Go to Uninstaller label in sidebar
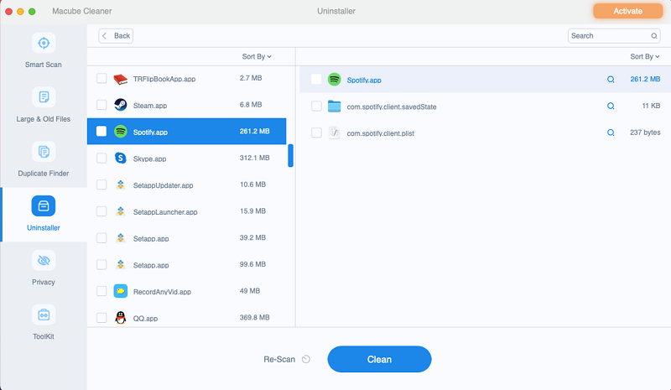This screenshot has width=671, height=390. (44, 228)
